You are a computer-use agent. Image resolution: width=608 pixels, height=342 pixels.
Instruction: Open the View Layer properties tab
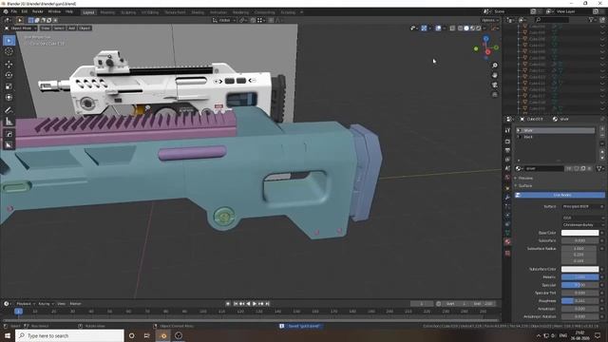point(507,160)
